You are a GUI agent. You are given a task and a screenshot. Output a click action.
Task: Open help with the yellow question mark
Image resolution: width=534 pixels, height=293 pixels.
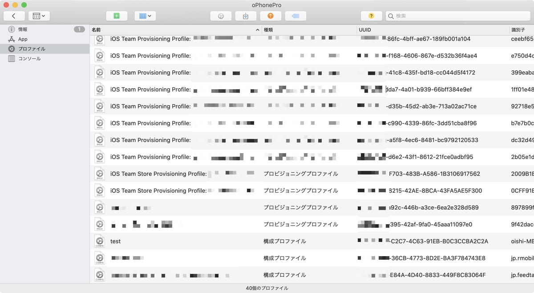[372, 16]
